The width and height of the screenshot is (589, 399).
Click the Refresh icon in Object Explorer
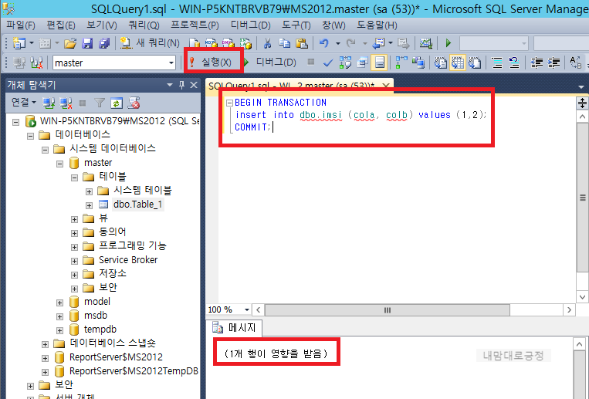pos(117,103)
